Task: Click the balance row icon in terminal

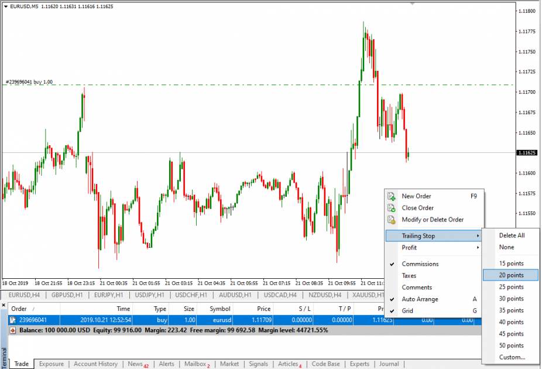Action: point(13,330)
